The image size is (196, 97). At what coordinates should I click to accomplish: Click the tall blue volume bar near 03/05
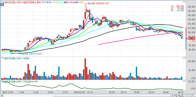(x=136, y=73)
